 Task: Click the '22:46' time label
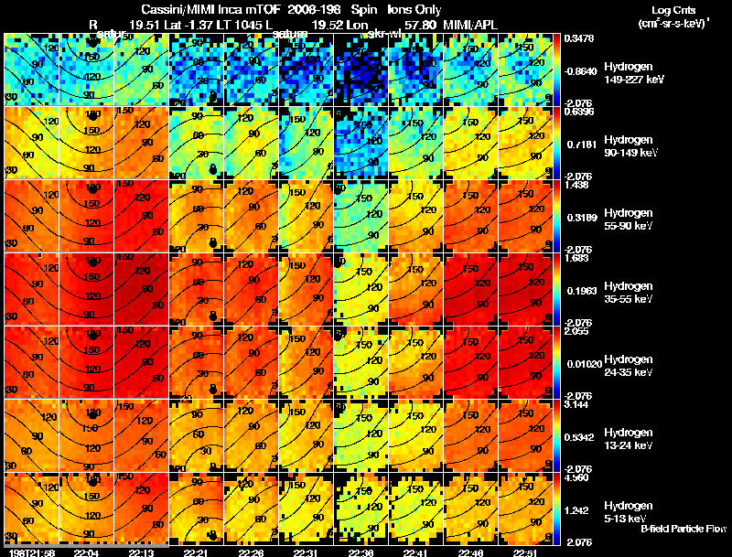pyautogui.click(x=470, y=552)
